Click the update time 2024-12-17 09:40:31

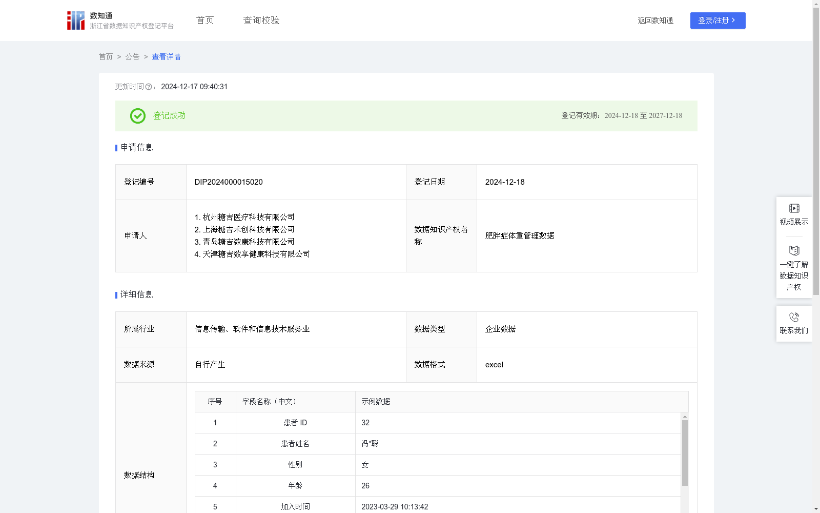[194, 87]
